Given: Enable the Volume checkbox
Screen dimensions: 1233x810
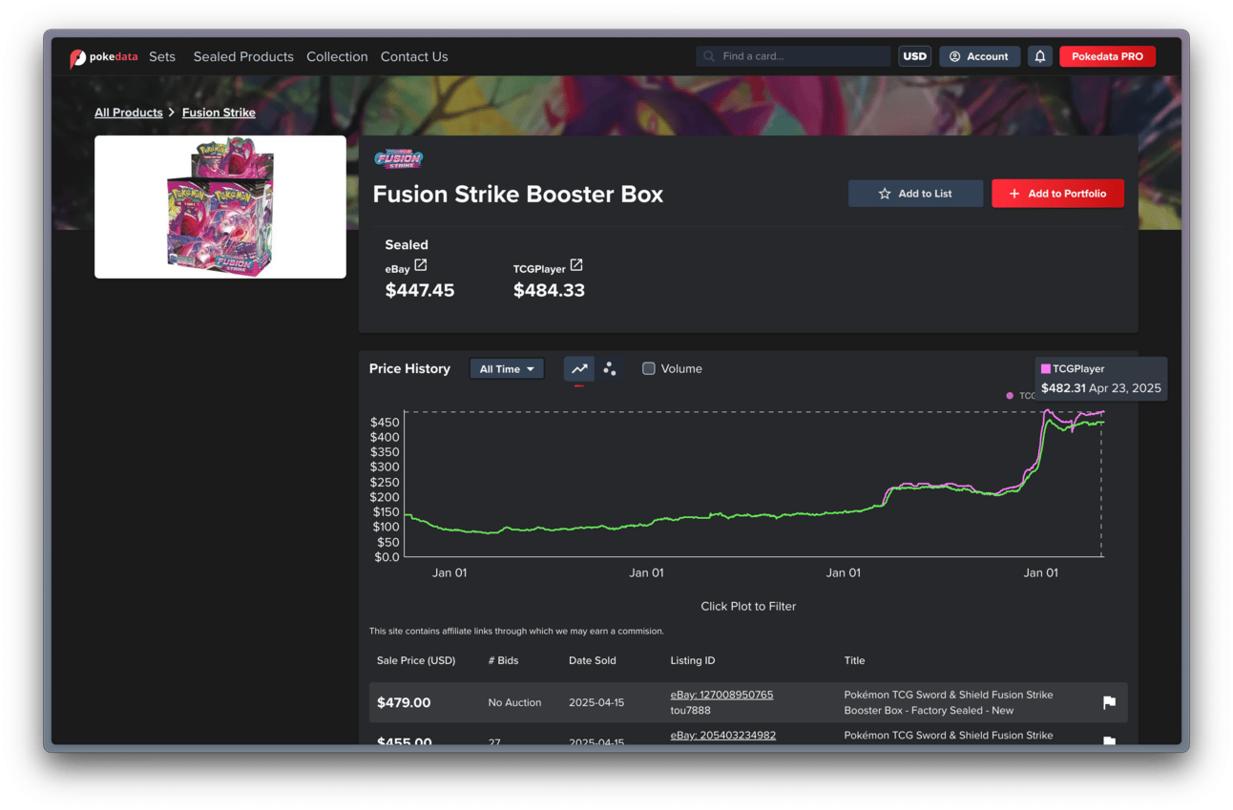Looking at the screenshot, I should (649, 369).
